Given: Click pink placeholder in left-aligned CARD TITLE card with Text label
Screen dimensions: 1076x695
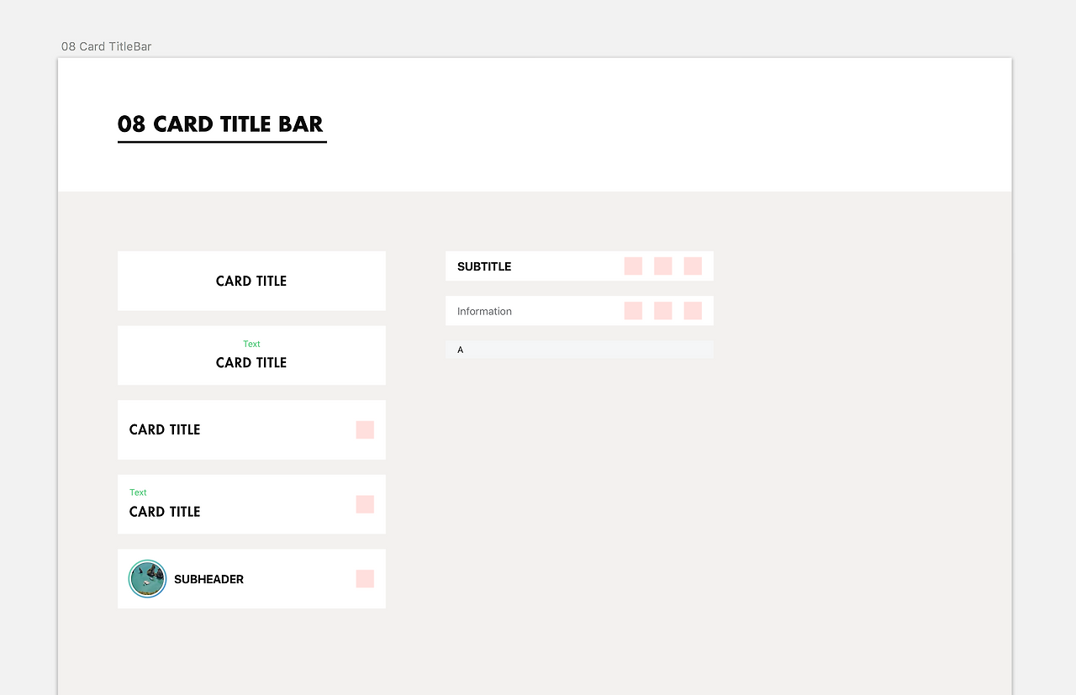Looking at the screenshot, I should click(x=365, y=504).
